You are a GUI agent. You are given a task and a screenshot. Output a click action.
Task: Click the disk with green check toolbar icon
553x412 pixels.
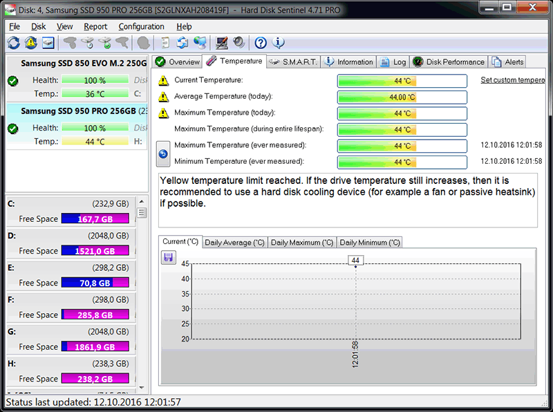pyautogui.click(x=105, y=43)
